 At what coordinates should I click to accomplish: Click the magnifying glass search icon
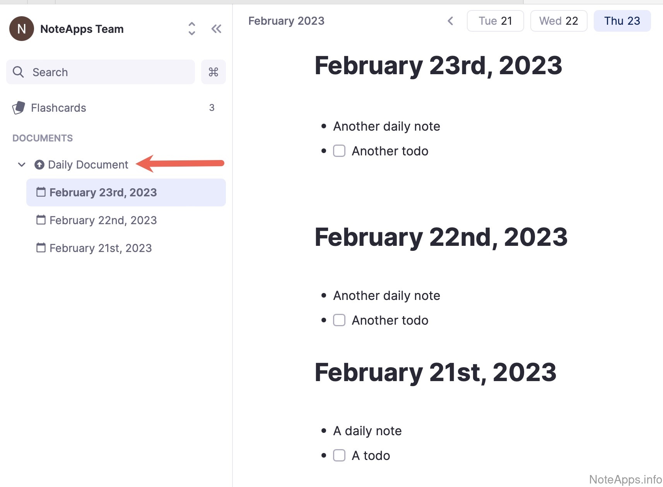point(18,72)
